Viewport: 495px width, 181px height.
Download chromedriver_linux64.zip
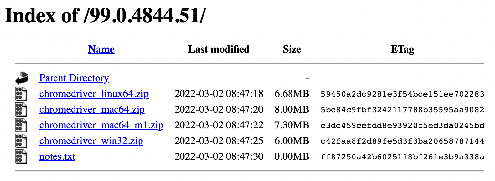tap(94, 94)
